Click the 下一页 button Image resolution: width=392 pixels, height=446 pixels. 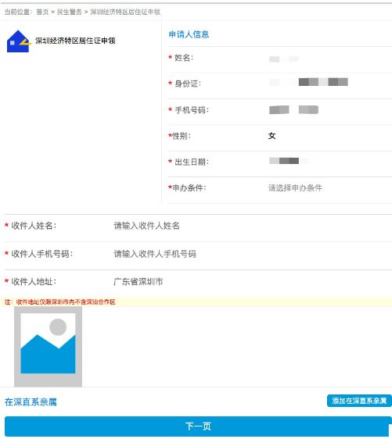[x=198, y=426]
